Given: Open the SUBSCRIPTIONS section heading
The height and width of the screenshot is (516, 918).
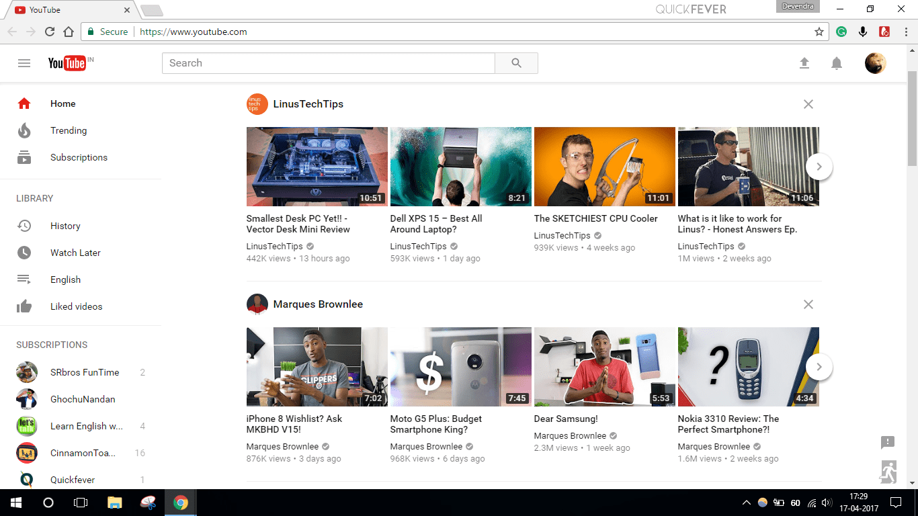Looking at the screenshot, I should point(52,345).
